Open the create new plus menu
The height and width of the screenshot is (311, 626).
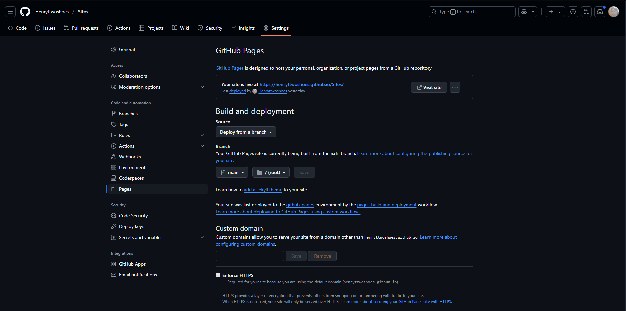click(555, 12)
